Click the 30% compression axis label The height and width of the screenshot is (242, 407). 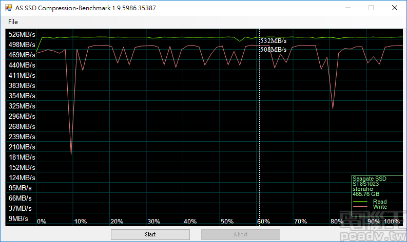tap(153, 222)
